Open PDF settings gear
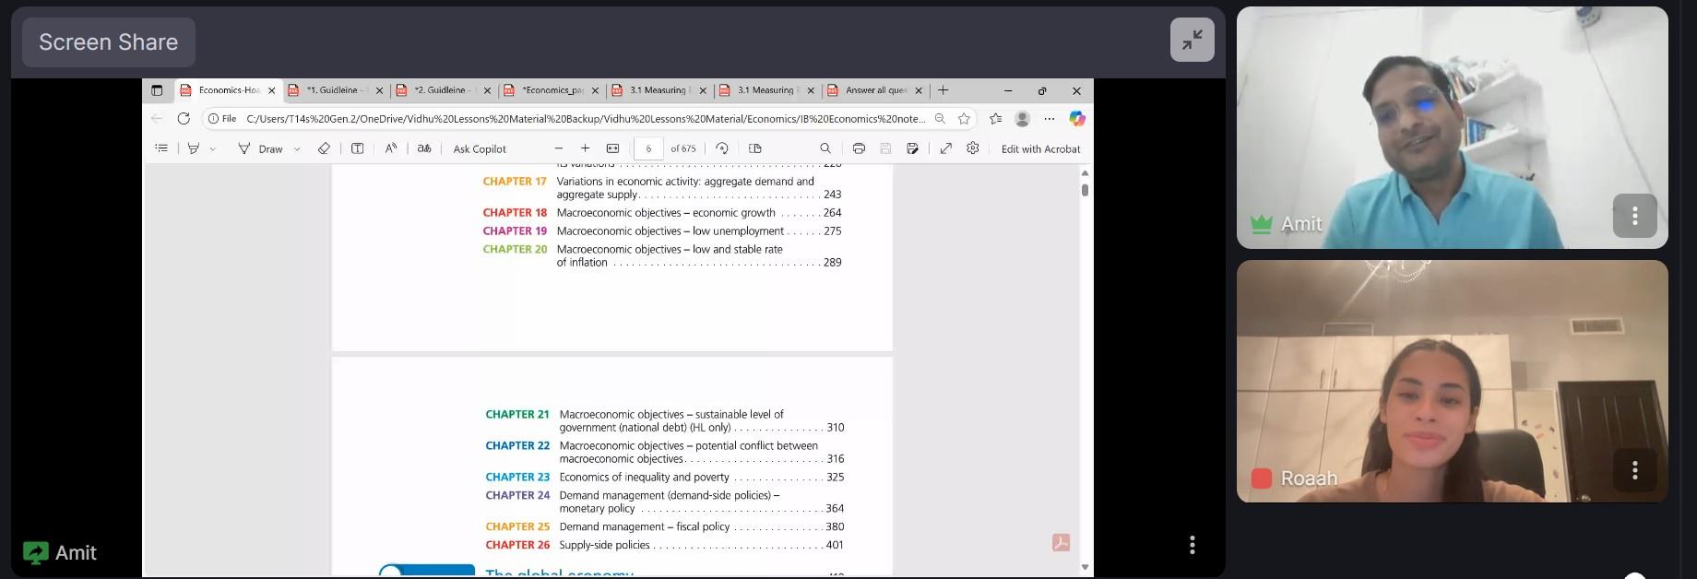Viewport: 1697px width, 579px height. (x=973, y=148)
